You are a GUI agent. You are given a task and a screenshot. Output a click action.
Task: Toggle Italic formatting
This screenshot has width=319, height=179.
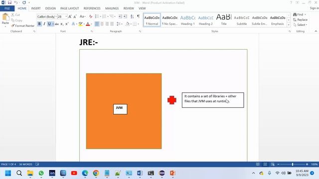click(x=44, y=24)
